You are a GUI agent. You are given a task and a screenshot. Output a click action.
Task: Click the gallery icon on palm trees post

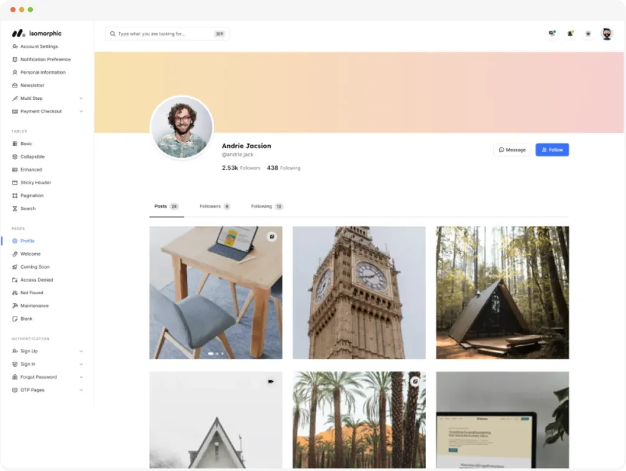415,382
